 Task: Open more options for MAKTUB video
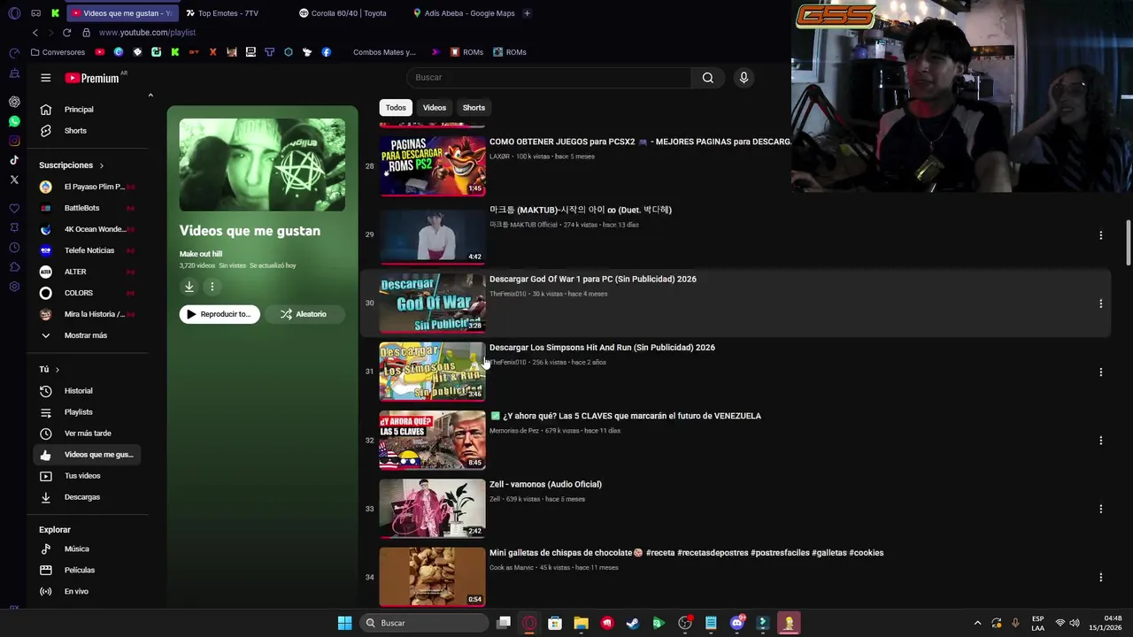tap(1100, 235)
